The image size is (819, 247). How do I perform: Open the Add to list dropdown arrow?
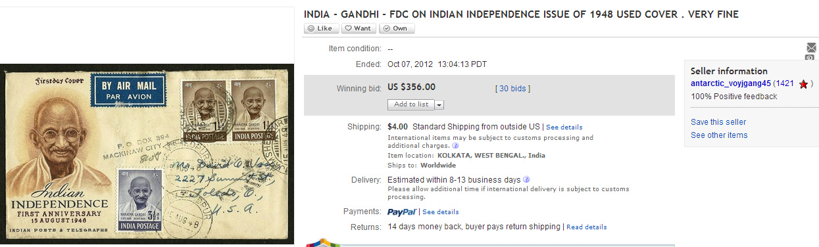click(x=439, y=104)
